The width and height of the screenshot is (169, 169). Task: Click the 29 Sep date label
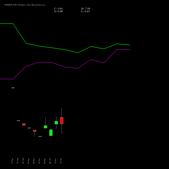(34, 161)
